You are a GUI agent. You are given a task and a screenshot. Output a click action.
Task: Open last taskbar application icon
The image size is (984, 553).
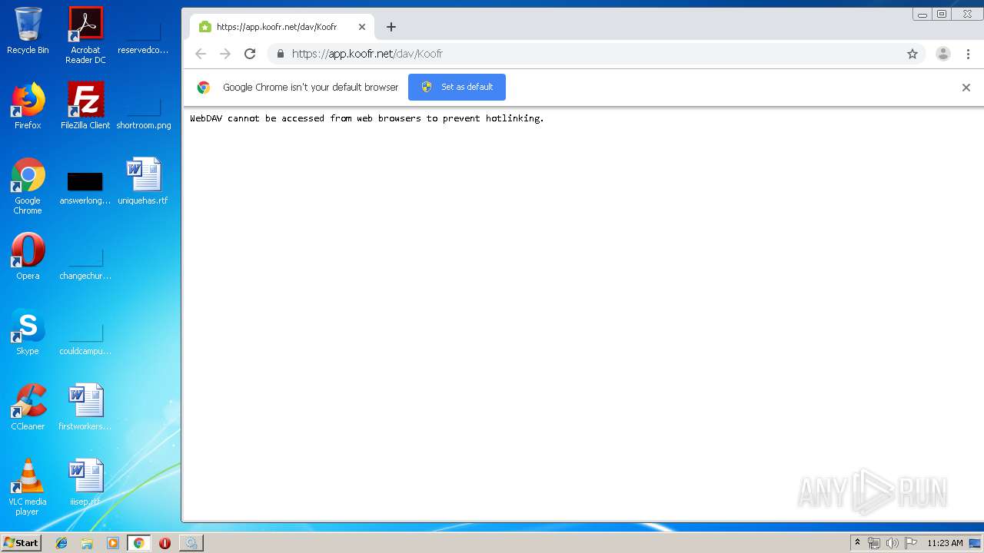click(x=191, y=543)
